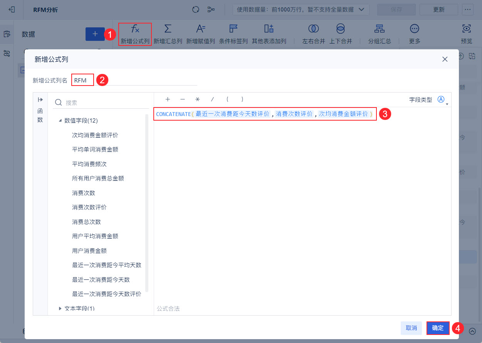Insert left parenthesis in formula
The image size is (482, 343).
click(x=227, y=99)
